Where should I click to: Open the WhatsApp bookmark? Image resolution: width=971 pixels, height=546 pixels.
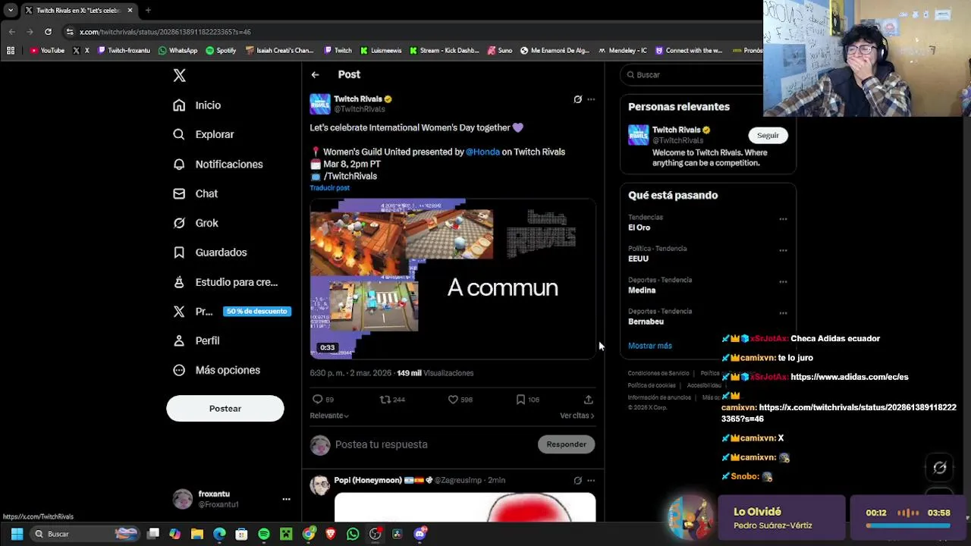[x=178, y=51]
